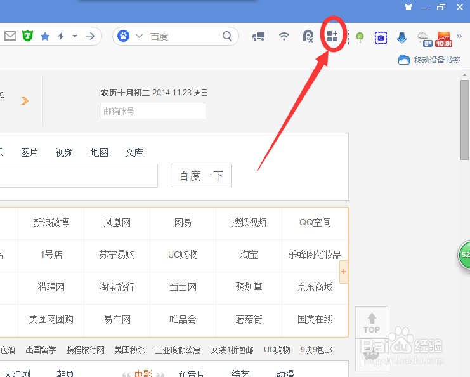Open the mail envelope icon in toolbar
This screenshot has width=470, height=377.
pyautogui.click(x=11, y=36)
